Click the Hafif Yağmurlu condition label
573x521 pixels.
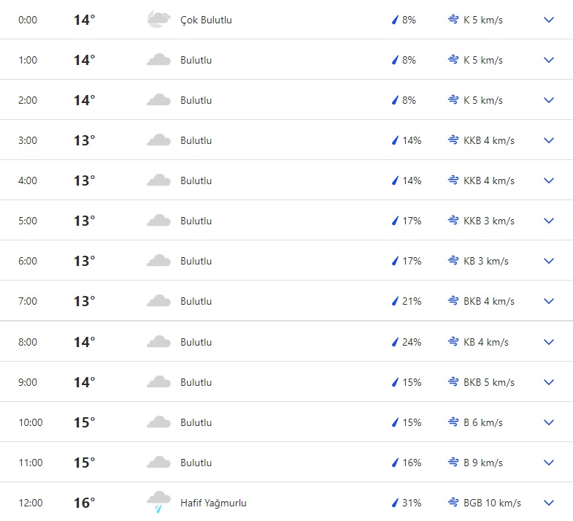pos(213,503)
